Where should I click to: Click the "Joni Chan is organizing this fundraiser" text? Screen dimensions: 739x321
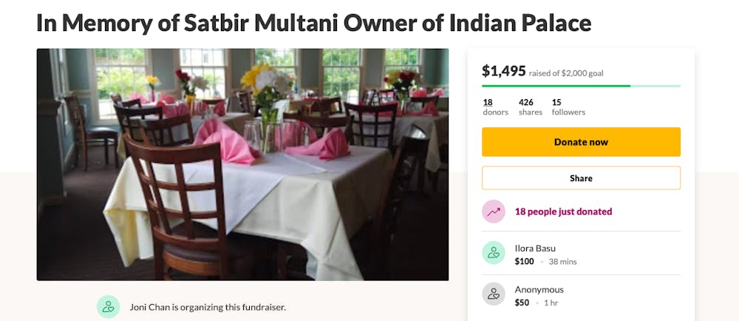point(207,307)
